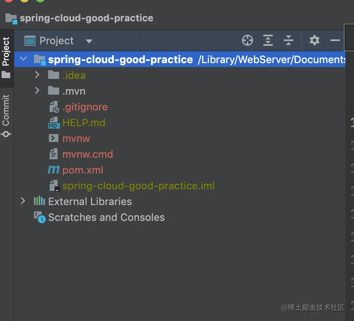Select the mvnw.cmd file

88,154
